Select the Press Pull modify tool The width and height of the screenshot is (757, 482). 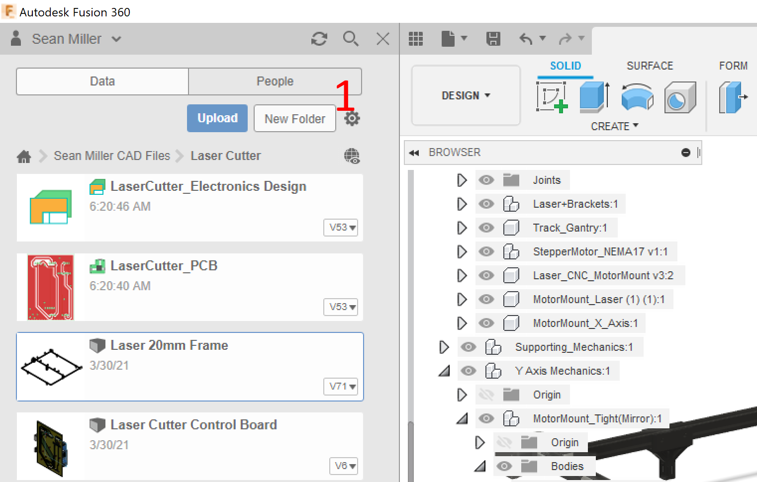point(733,97)
